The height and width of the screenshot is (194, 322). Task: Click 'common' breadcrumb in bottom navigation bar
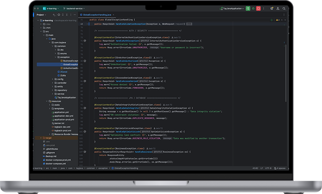tap(90, 168)
